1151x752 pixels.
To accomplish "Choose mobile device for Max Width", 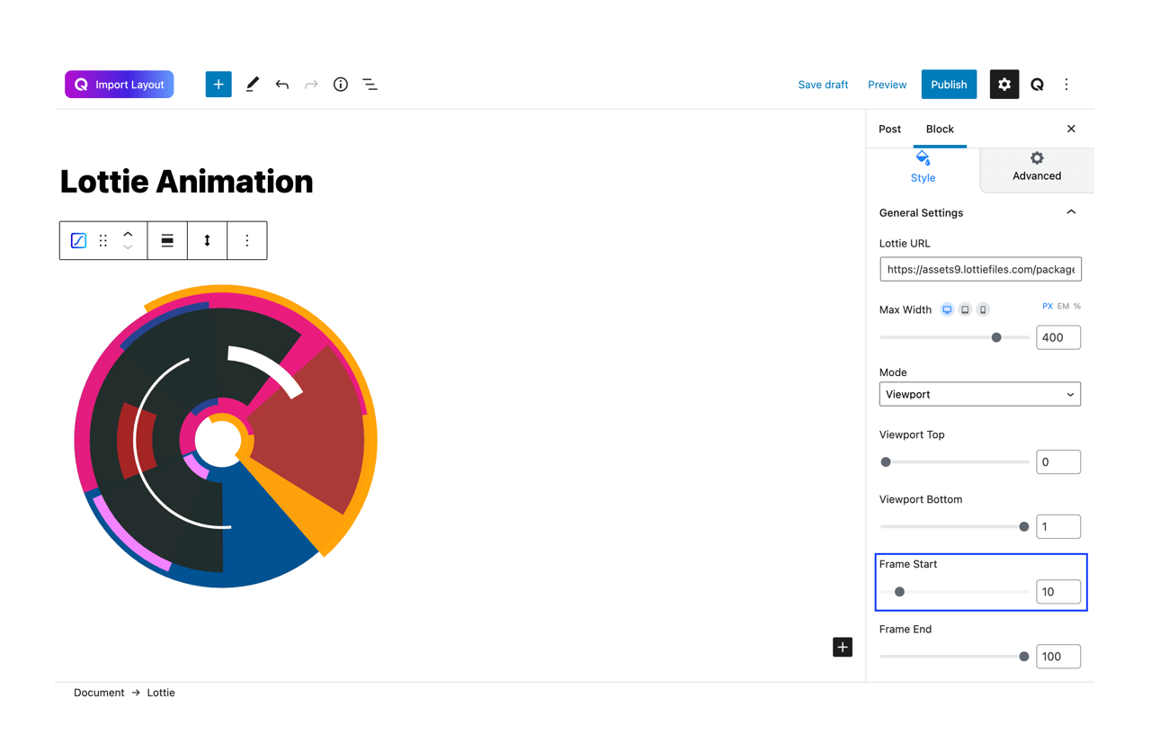I will tap(983, 309).
